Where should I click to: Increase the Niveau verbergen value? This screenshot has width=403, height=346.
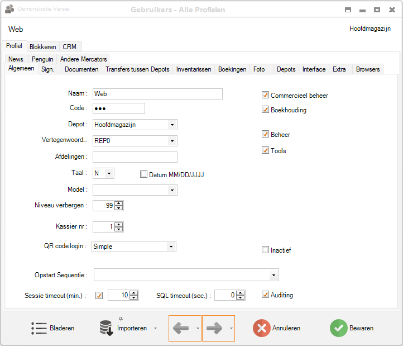(119, 203)
